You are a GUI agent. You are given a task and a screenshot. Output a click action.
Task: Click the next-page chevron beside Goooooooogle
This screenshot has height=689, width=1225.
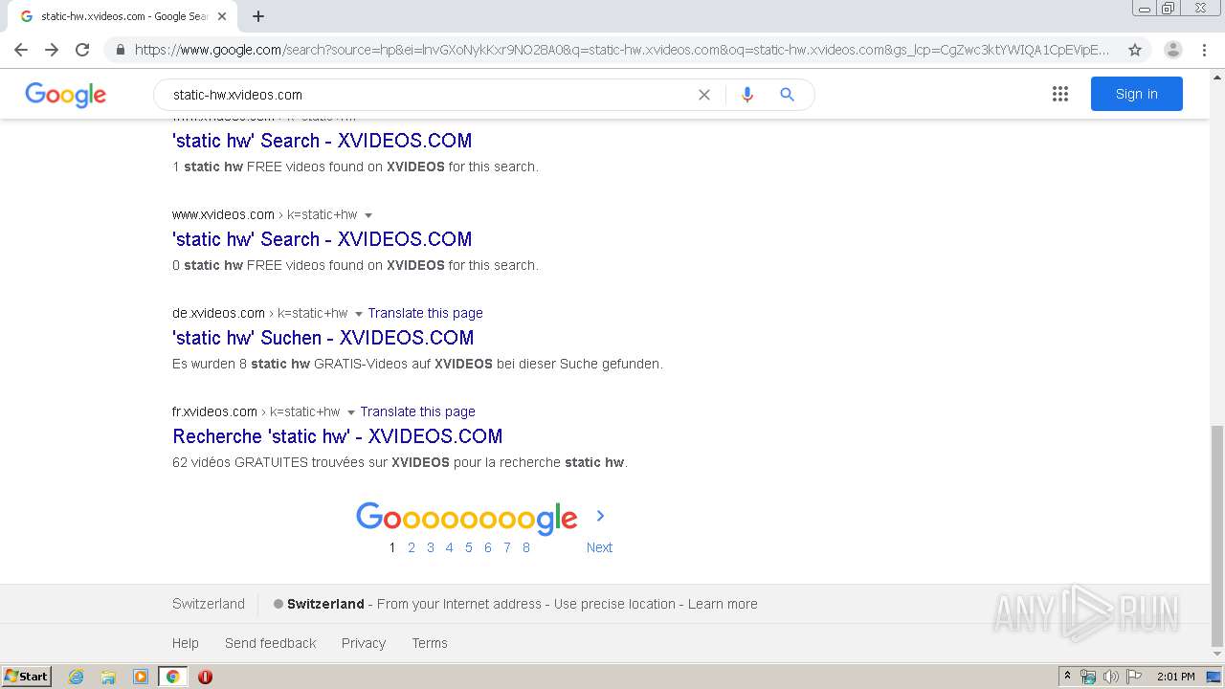click(x=600, y=516)
